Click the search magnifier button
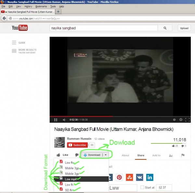The image size is (195, 193). coord(165,28)
